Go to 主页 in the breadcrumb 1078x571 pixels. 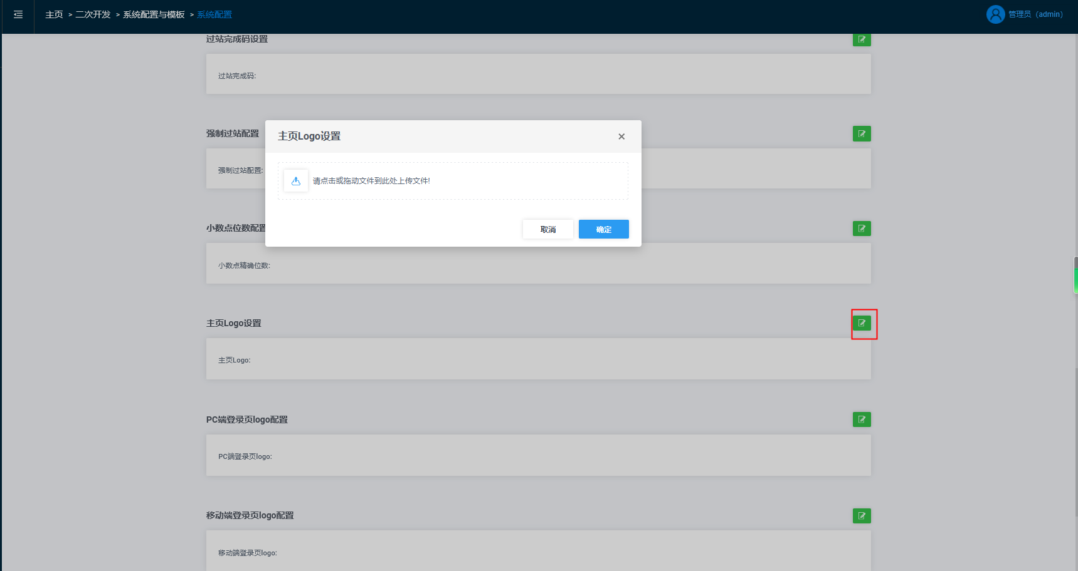point(54,14)
